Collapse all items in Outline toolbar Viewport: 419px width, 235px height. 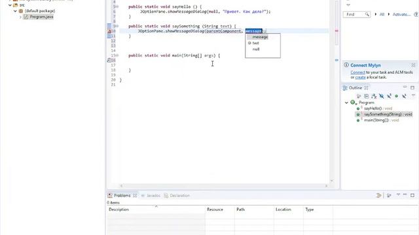click(x=367, y=96)
